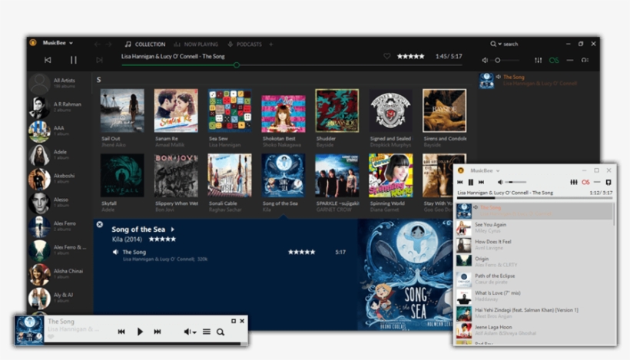The height and width of the screenshot is (360, 630).
Task: Mute volume with speaker icon in main window
Action: click(x=485, y=60)
